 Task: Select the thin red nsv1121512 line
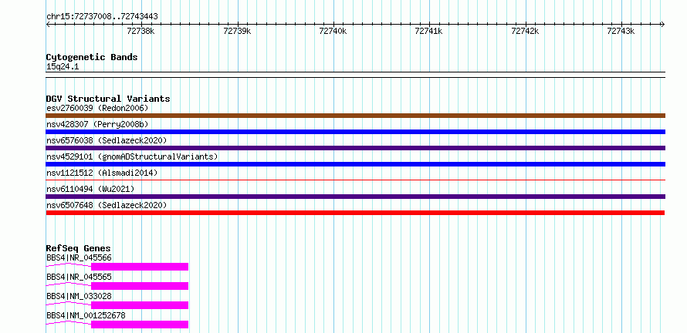(355, 180)
